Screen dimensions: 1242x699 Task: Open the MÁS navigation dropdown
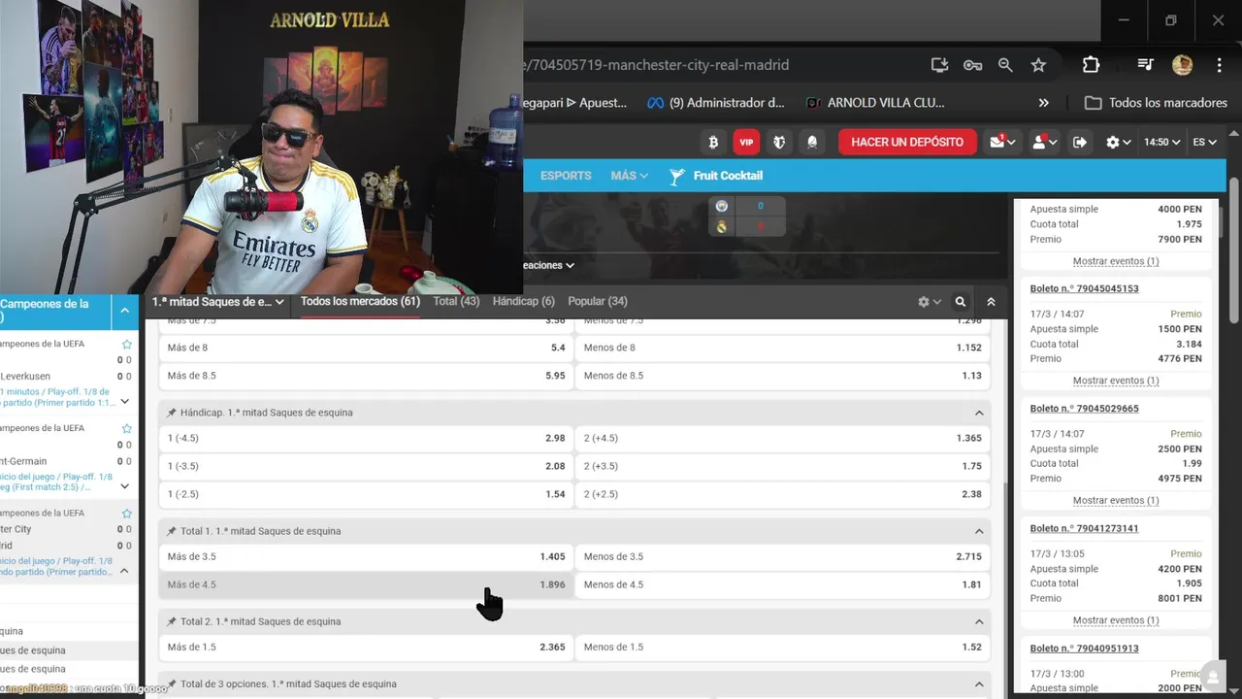(630, 176)
